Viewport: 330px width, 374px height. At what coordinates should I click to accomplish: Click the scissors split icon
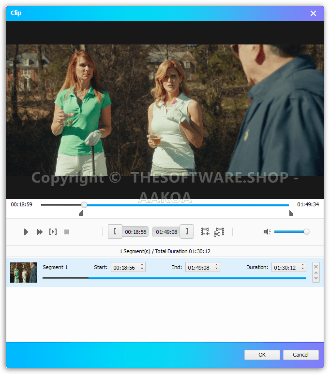[219, 232]
